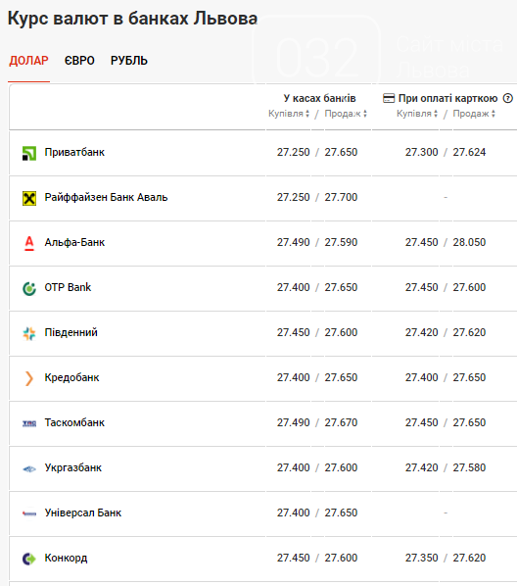Switch to the ДОЛАР currency tab
The height and width of the screenshot is (586, 517).
[28, 61]
